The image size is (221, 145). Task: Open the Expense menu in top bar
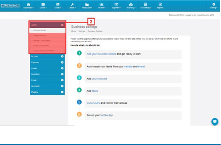(x=116, y=6)
